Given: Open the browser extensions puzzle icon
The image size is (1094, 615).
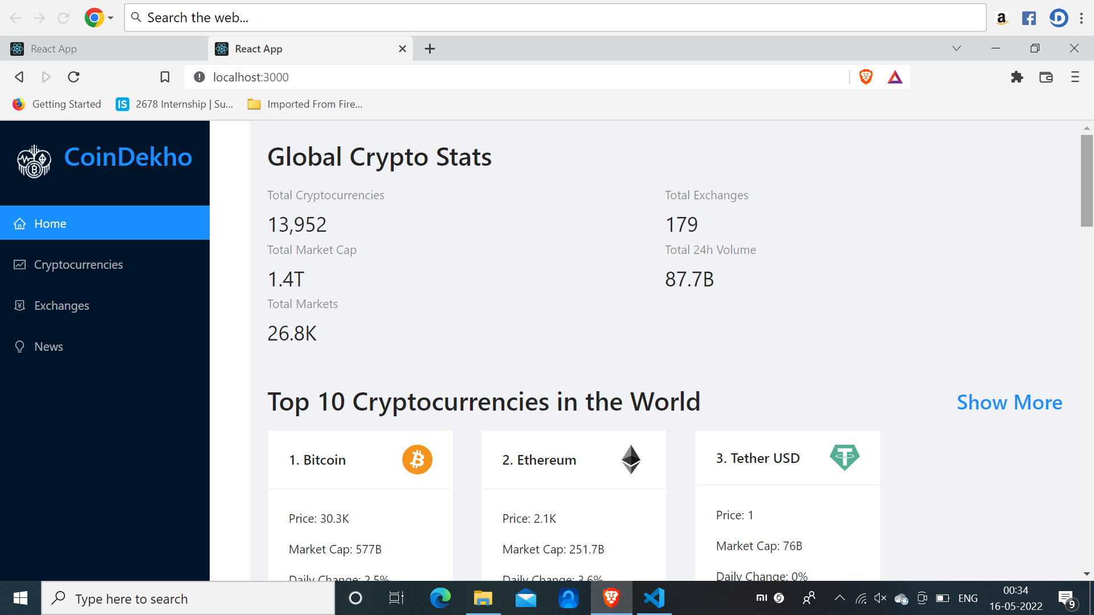Looking at the screenshot, I should click(x=1017, y=77).
